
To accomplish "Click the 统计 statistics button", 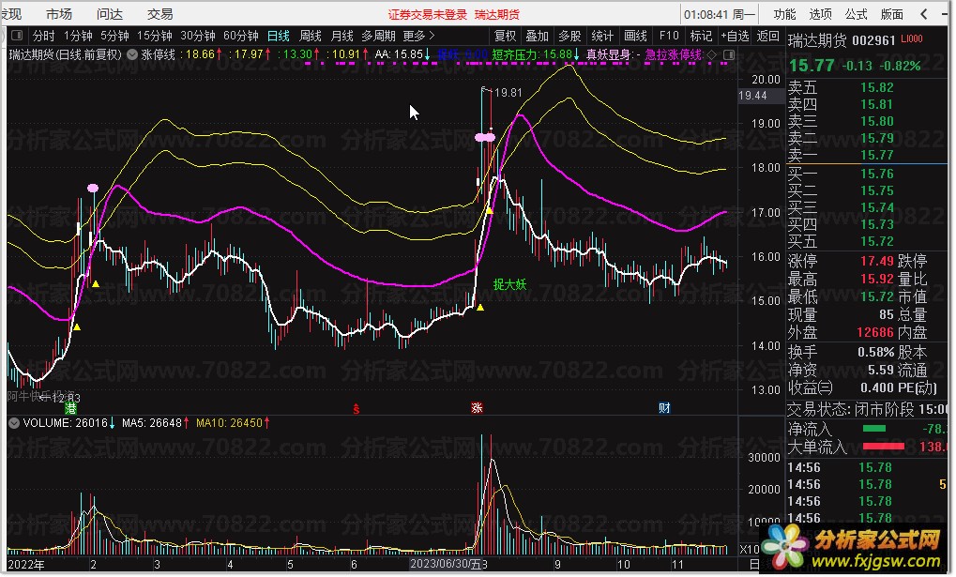I will pyautogui.click(x=602, y=36).
